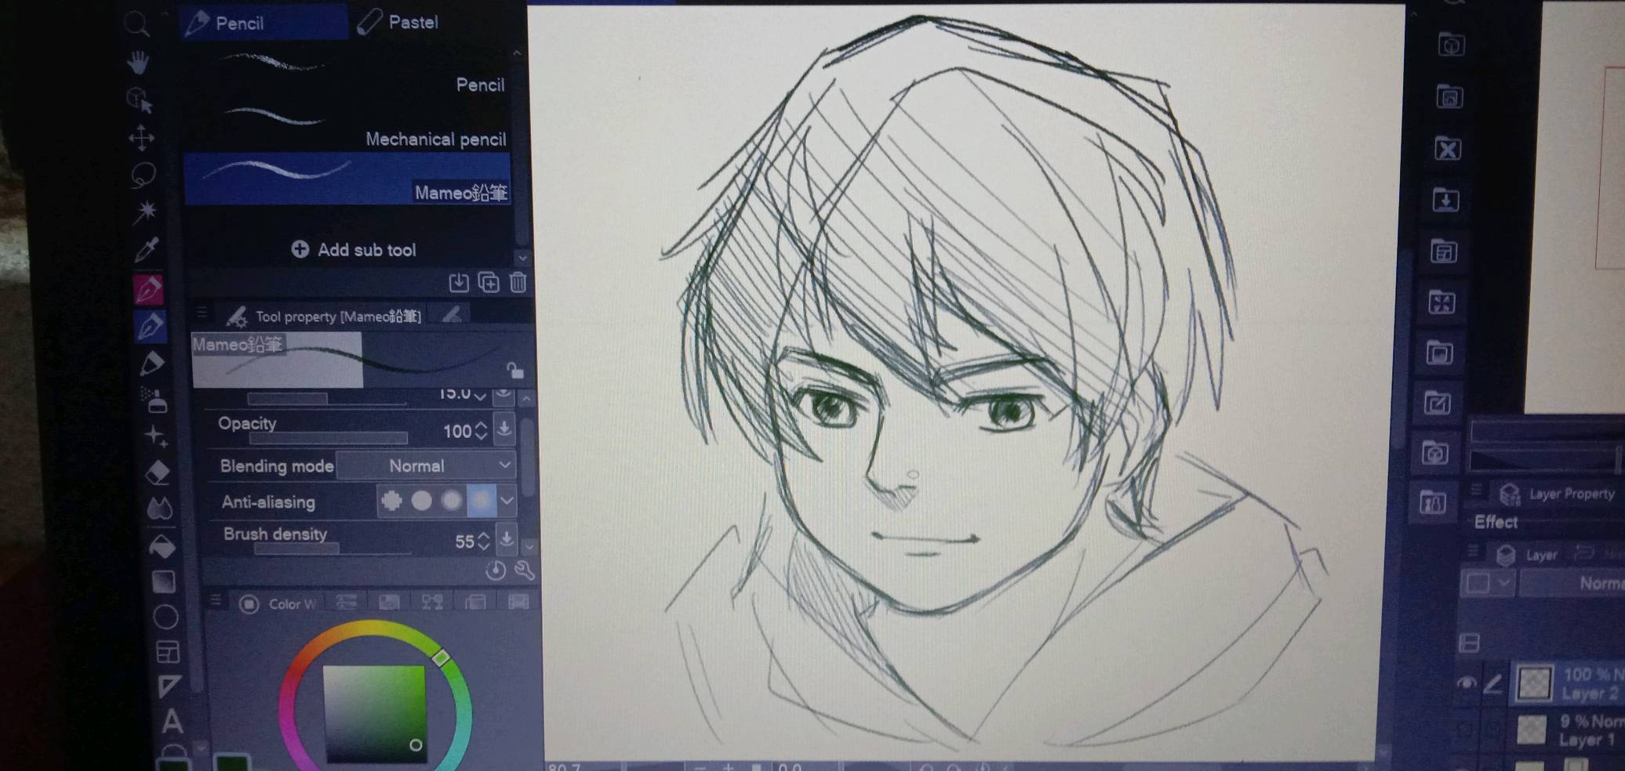Select the Text A tool
Image resolution: width=1625 pixels, height=771 pixels.
[x=172, y=721]
